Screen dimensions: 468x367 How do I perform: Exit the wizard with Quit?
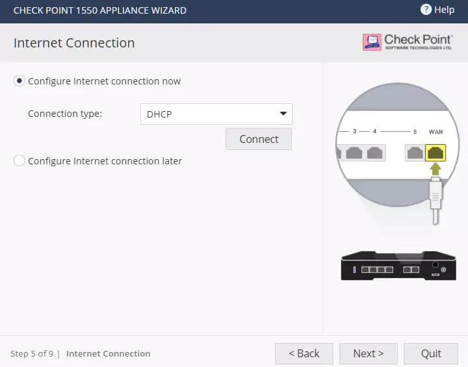432,353
